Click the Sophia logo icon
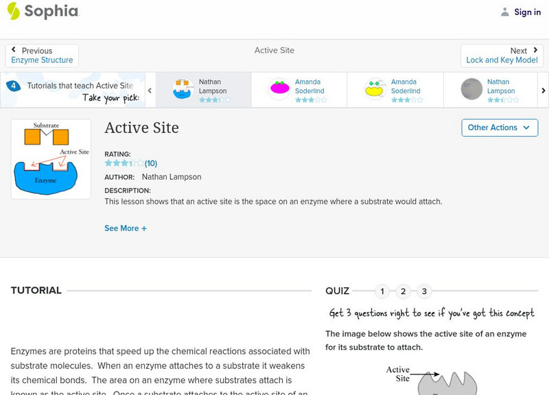Viewport: 549px width, 395px height. tap(14, 11)
